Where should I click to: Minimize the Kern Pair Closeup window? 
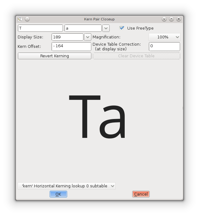point(164,19)
